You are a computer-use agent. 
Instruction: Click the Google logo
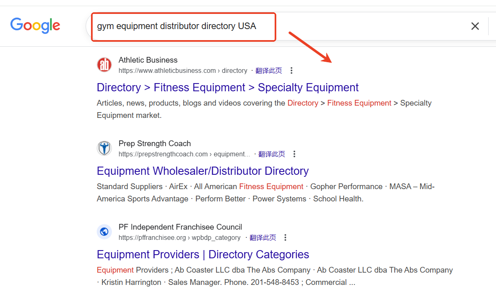click(x=35, y=26)
